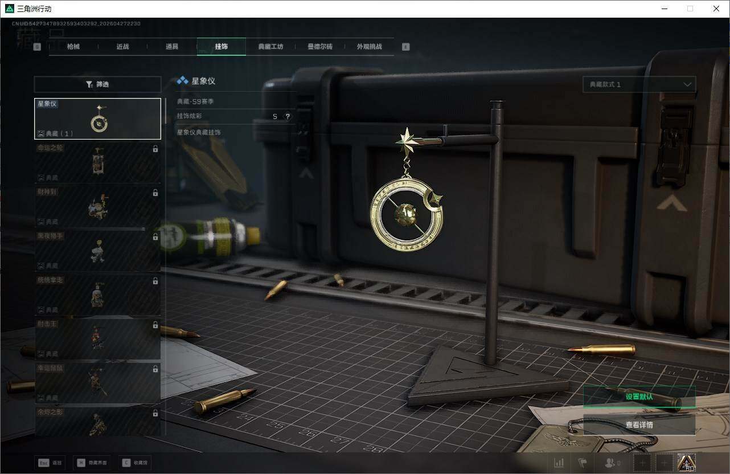The height and width of the screenshot is (474, 730).
Task: Open the bar chart stats icon in bottom bar
Action: click(559, 463)
